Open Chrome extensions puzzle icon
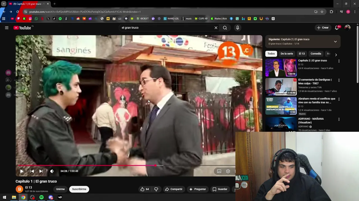Screen dimensions: 359x201 [x=331, y=12]
